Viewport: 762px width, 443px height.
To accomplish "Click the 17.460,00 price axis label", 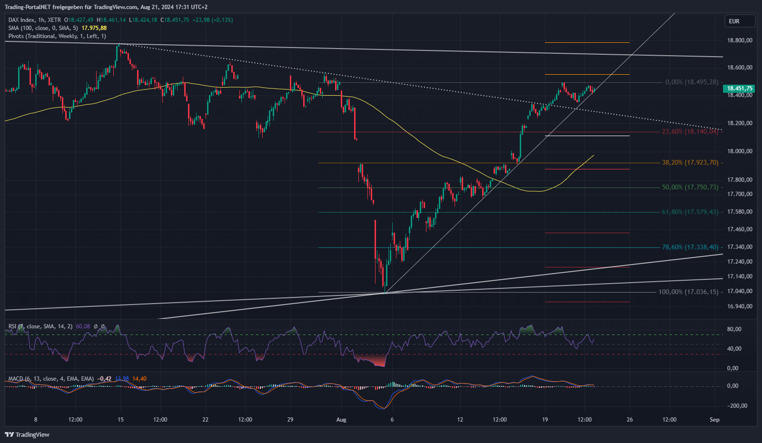I will click(x=740, y=229).
